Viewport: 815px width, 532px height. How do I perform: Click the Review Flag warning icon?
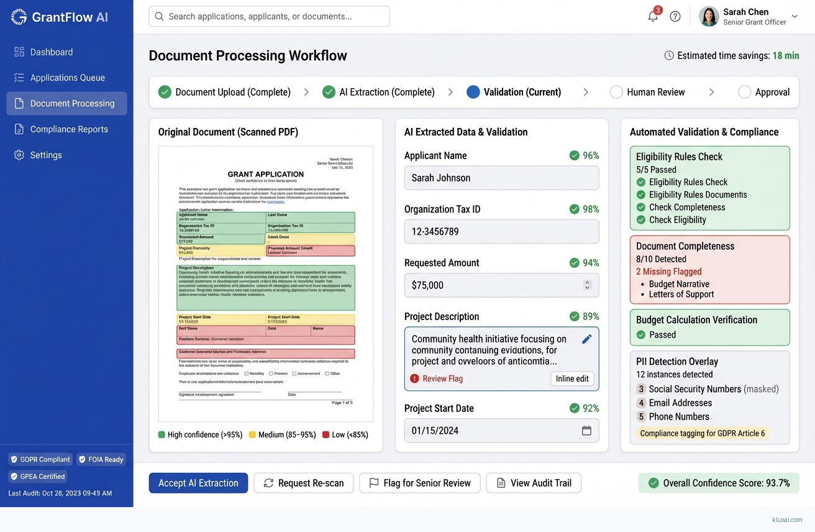[x=414, y=378]
